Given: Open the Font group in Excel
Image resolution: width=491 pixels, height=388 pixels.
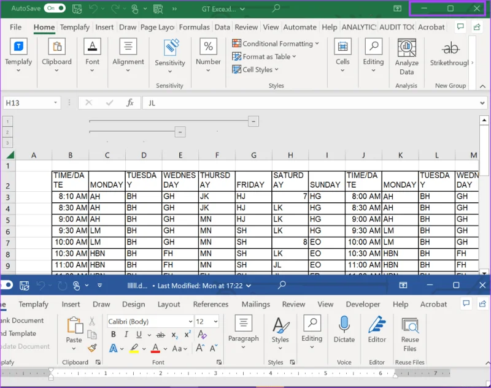Looking at the screenshot, I should 92,55.
